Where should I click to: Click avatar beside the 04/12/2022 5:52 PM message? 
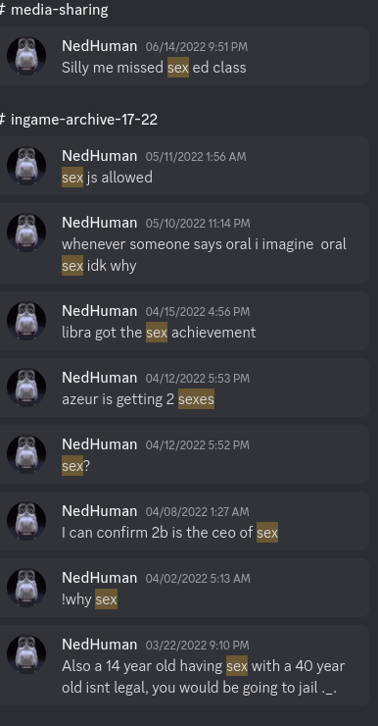[26, 454]
